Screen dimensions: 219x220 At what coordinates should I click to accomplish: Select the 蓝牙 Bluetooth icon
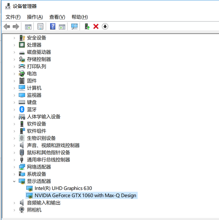22,109
